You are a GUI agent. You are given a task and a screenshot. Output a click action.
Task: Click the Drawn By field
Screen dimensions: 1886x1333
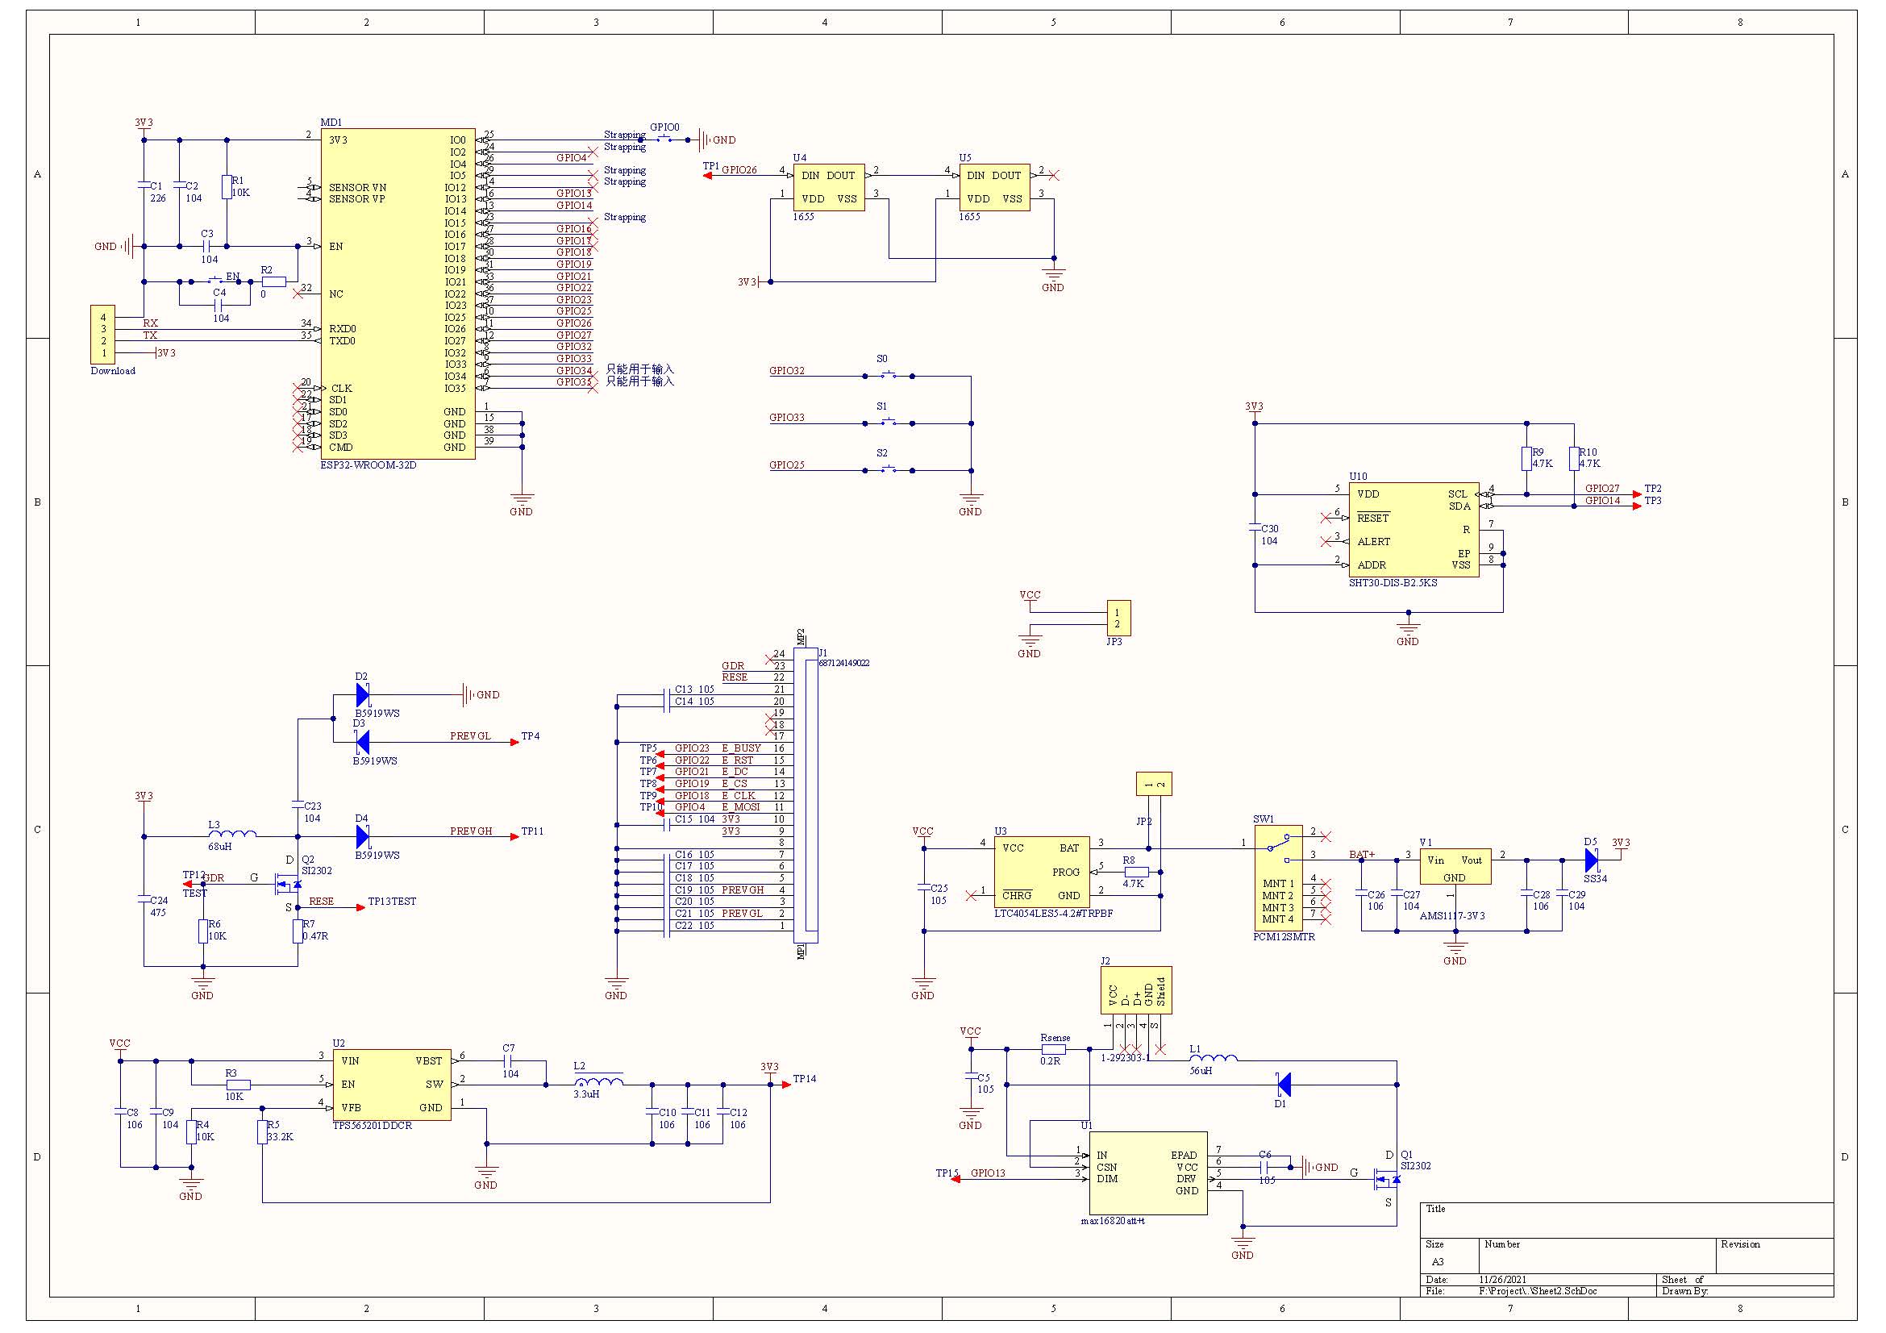(1746, 1291)
